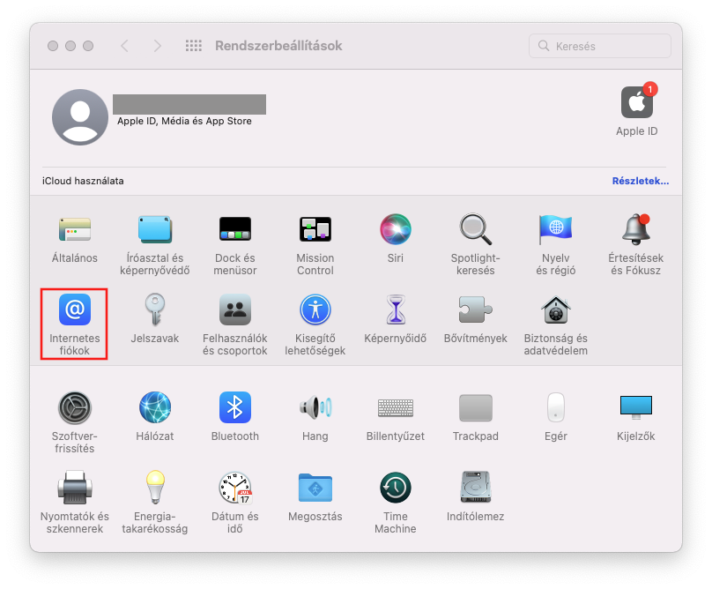Image resolution: width=712 pixels, height=589 pixels.
Task: Open the Jelszavak key icon
Action: pos(155,310)
